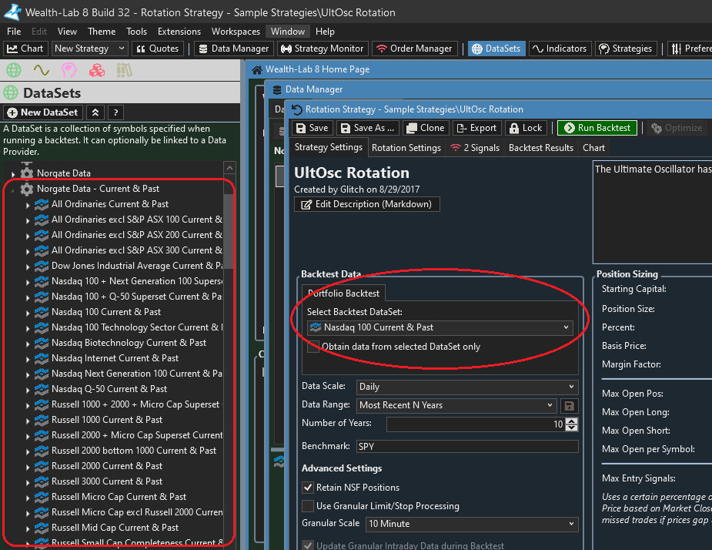The height and width of the screenshot is (550, 712).
Task: Switch to the Chart tab of the strategy window
Action: tap(593, 148)
